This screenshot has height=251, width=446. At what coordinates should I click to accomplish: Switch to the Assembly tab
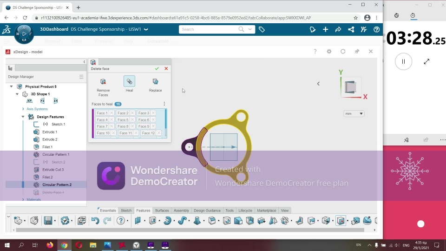tap(181, 211)
